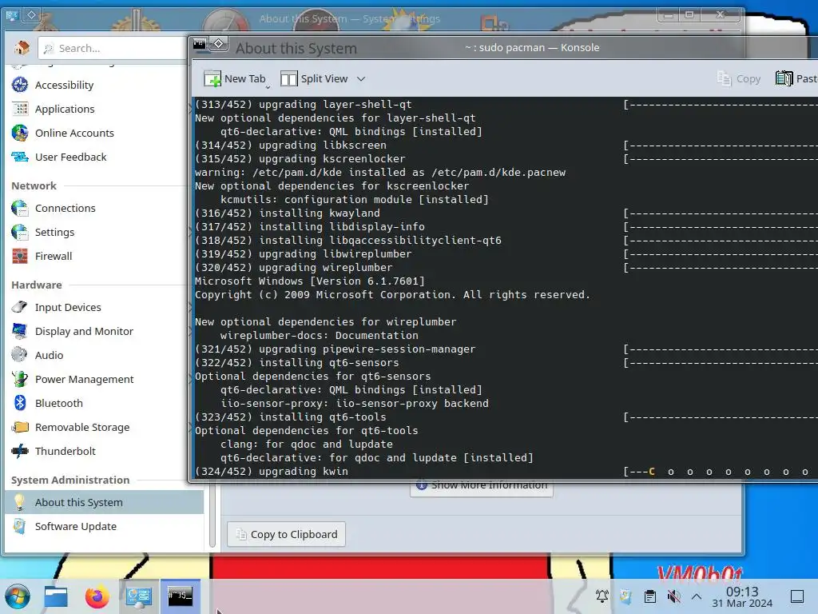818x614 pixels.
Task: Click the Konsole titlebar pin icon
Action: point(219,45)
